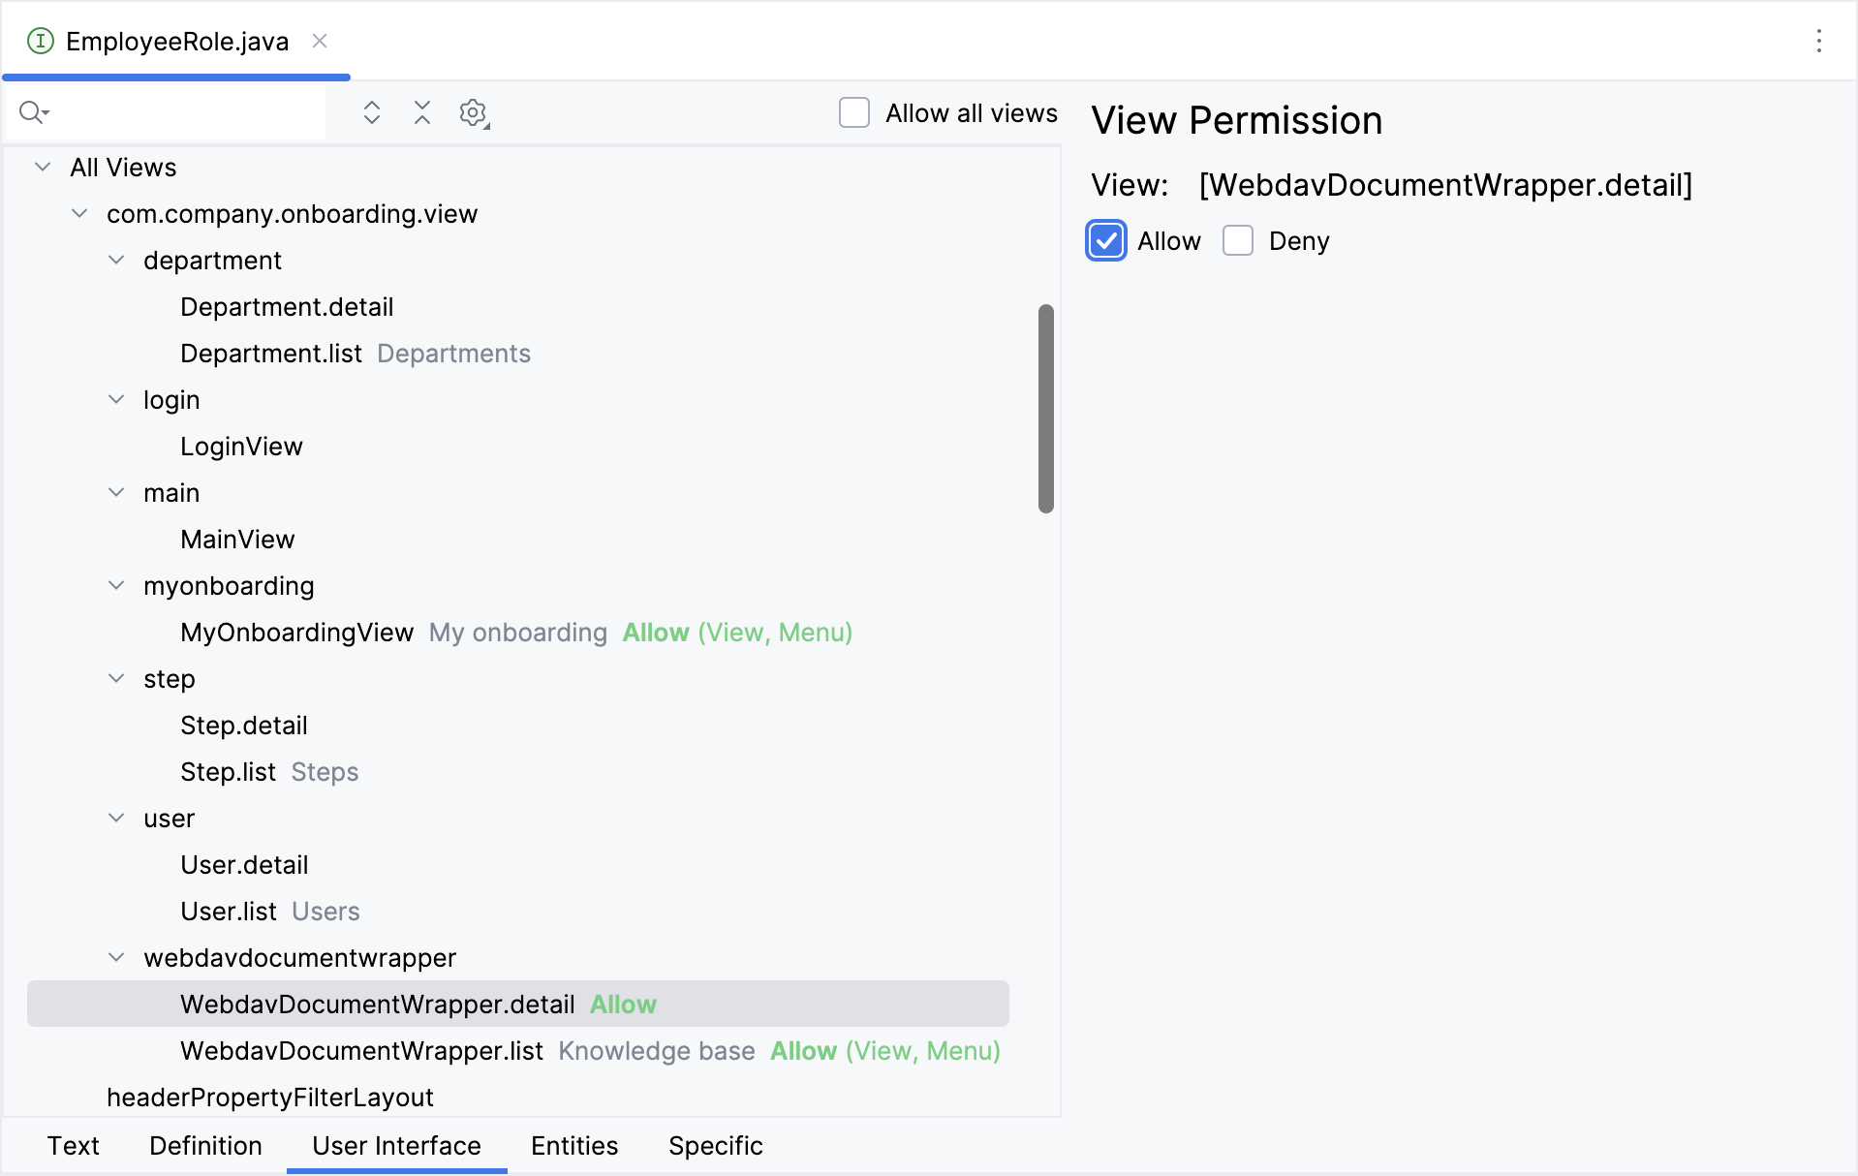1858x1176 pixels.
Task: Open the three-dot options menu
Action: coord(1818,41)
